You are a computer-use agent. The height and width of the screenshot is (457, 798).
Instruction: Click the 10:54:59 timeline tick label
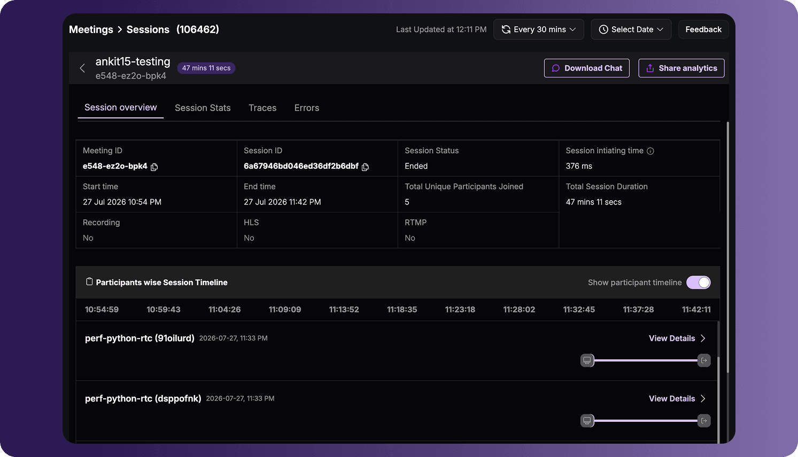(x=102, y=310)
